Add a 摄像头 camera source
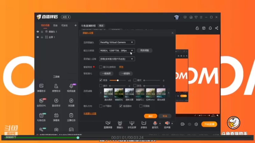The height and width of the screenshot is (143, 255). coord(120,125)
